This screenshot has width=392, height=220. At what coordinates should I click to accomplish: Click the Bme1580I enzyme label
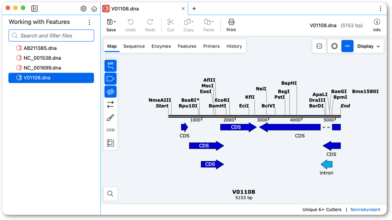(x=365, y=92)
